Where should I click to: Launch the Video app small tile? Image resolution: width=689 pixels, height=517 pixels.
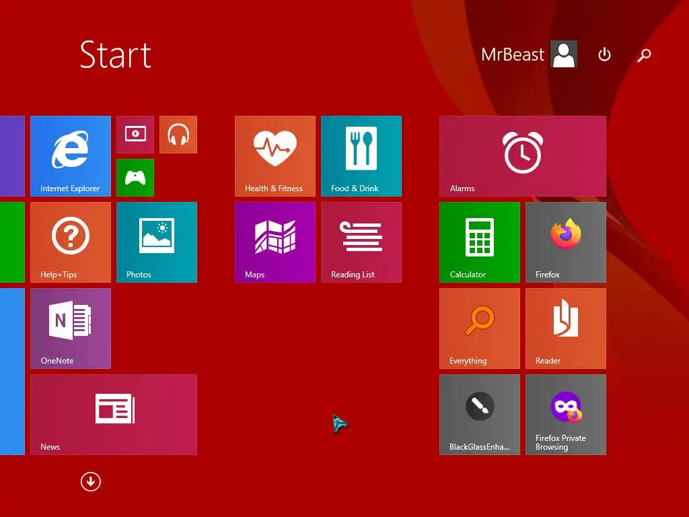135,135
